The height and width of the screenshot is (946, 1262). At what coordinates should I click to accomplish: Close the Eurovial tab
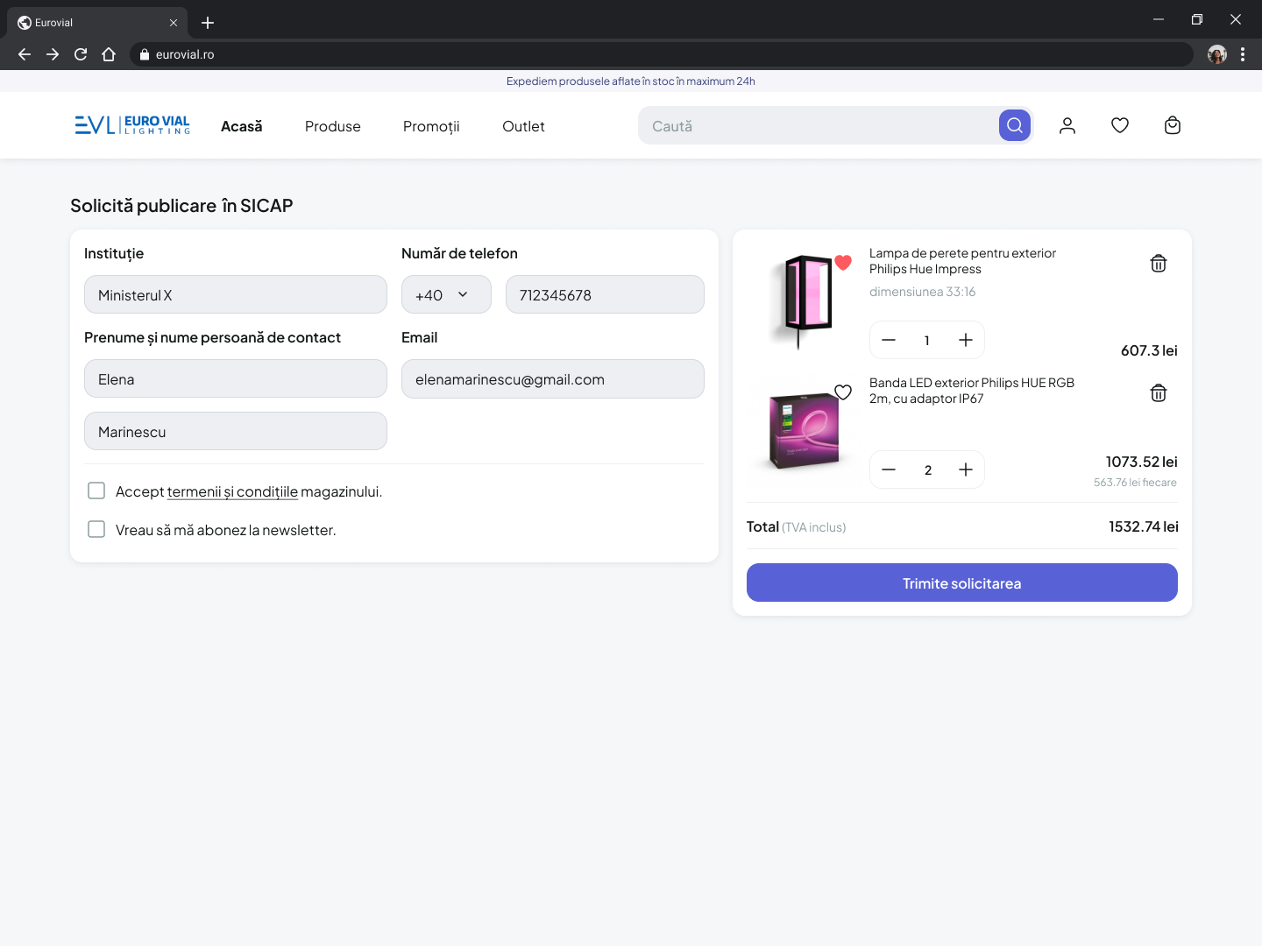(174, 23)
